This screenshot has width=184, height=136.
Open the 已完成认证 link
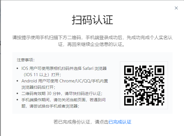click(120, 122)
